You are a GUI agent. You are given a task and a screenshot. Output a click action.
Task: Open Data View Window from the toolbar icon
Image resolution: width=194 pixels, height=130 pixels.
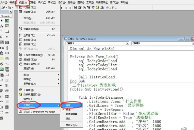coord(98,8)
